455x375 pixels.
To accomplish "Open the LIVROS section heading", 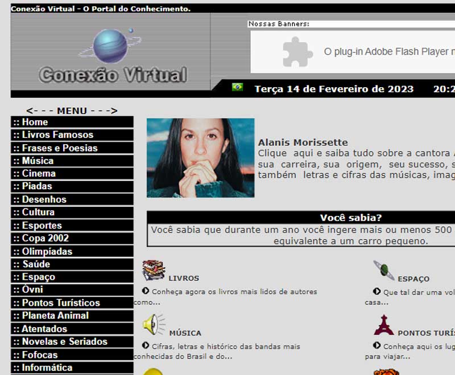I will point(184,278).
